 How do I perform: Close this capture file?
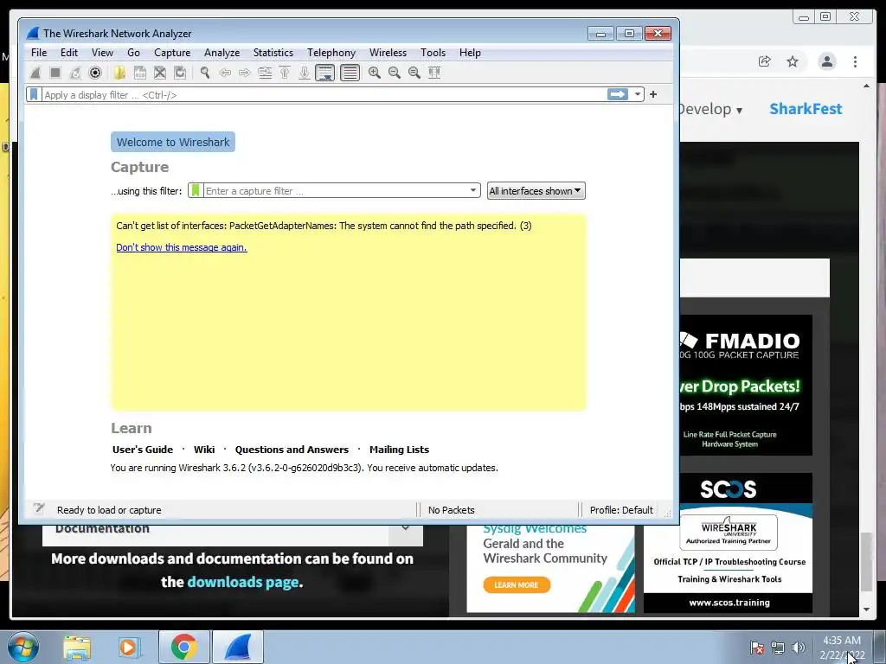tap(160, 73)
